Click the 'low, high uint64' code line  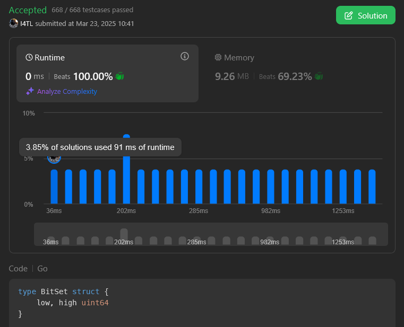click(x=73, y=303)
